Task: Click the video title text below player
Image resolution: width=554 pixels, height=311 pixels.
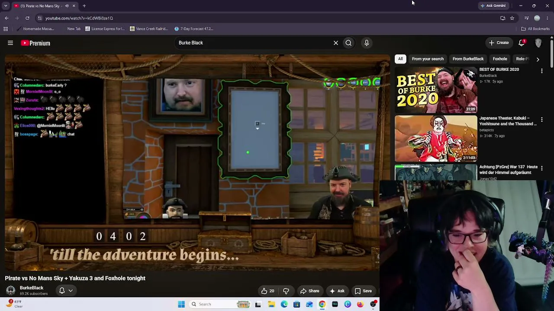Action: click(75, 278)
